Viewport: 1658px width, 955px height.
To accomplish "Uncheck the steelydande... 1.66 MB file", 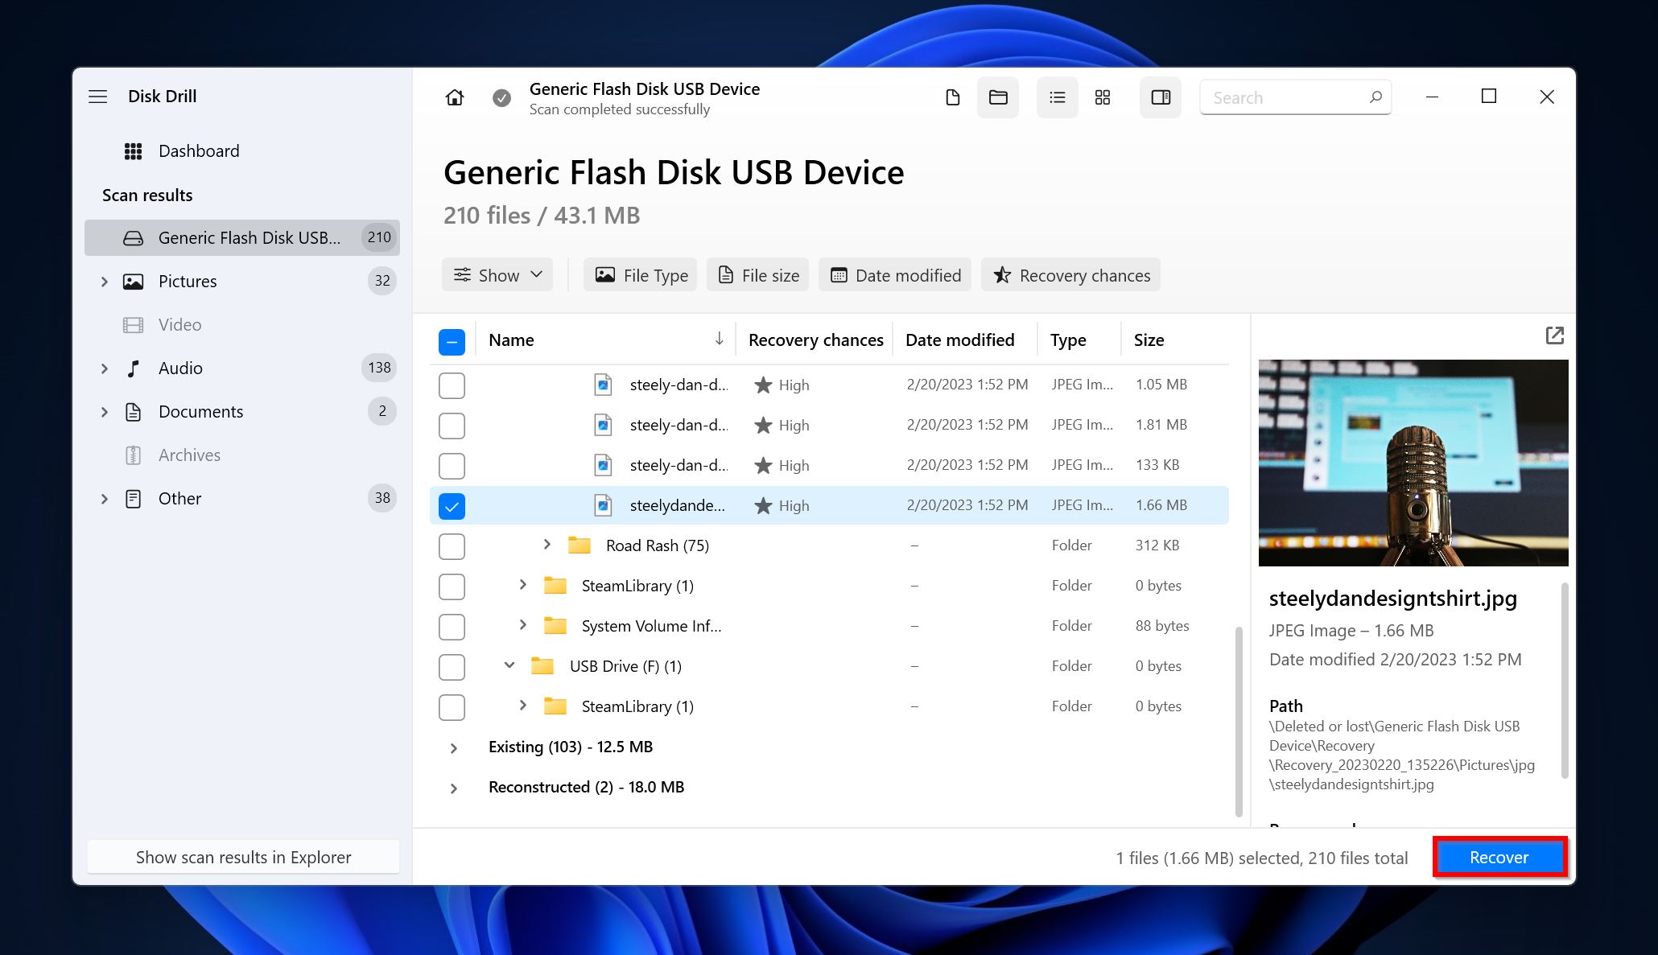I will point(452,506).
